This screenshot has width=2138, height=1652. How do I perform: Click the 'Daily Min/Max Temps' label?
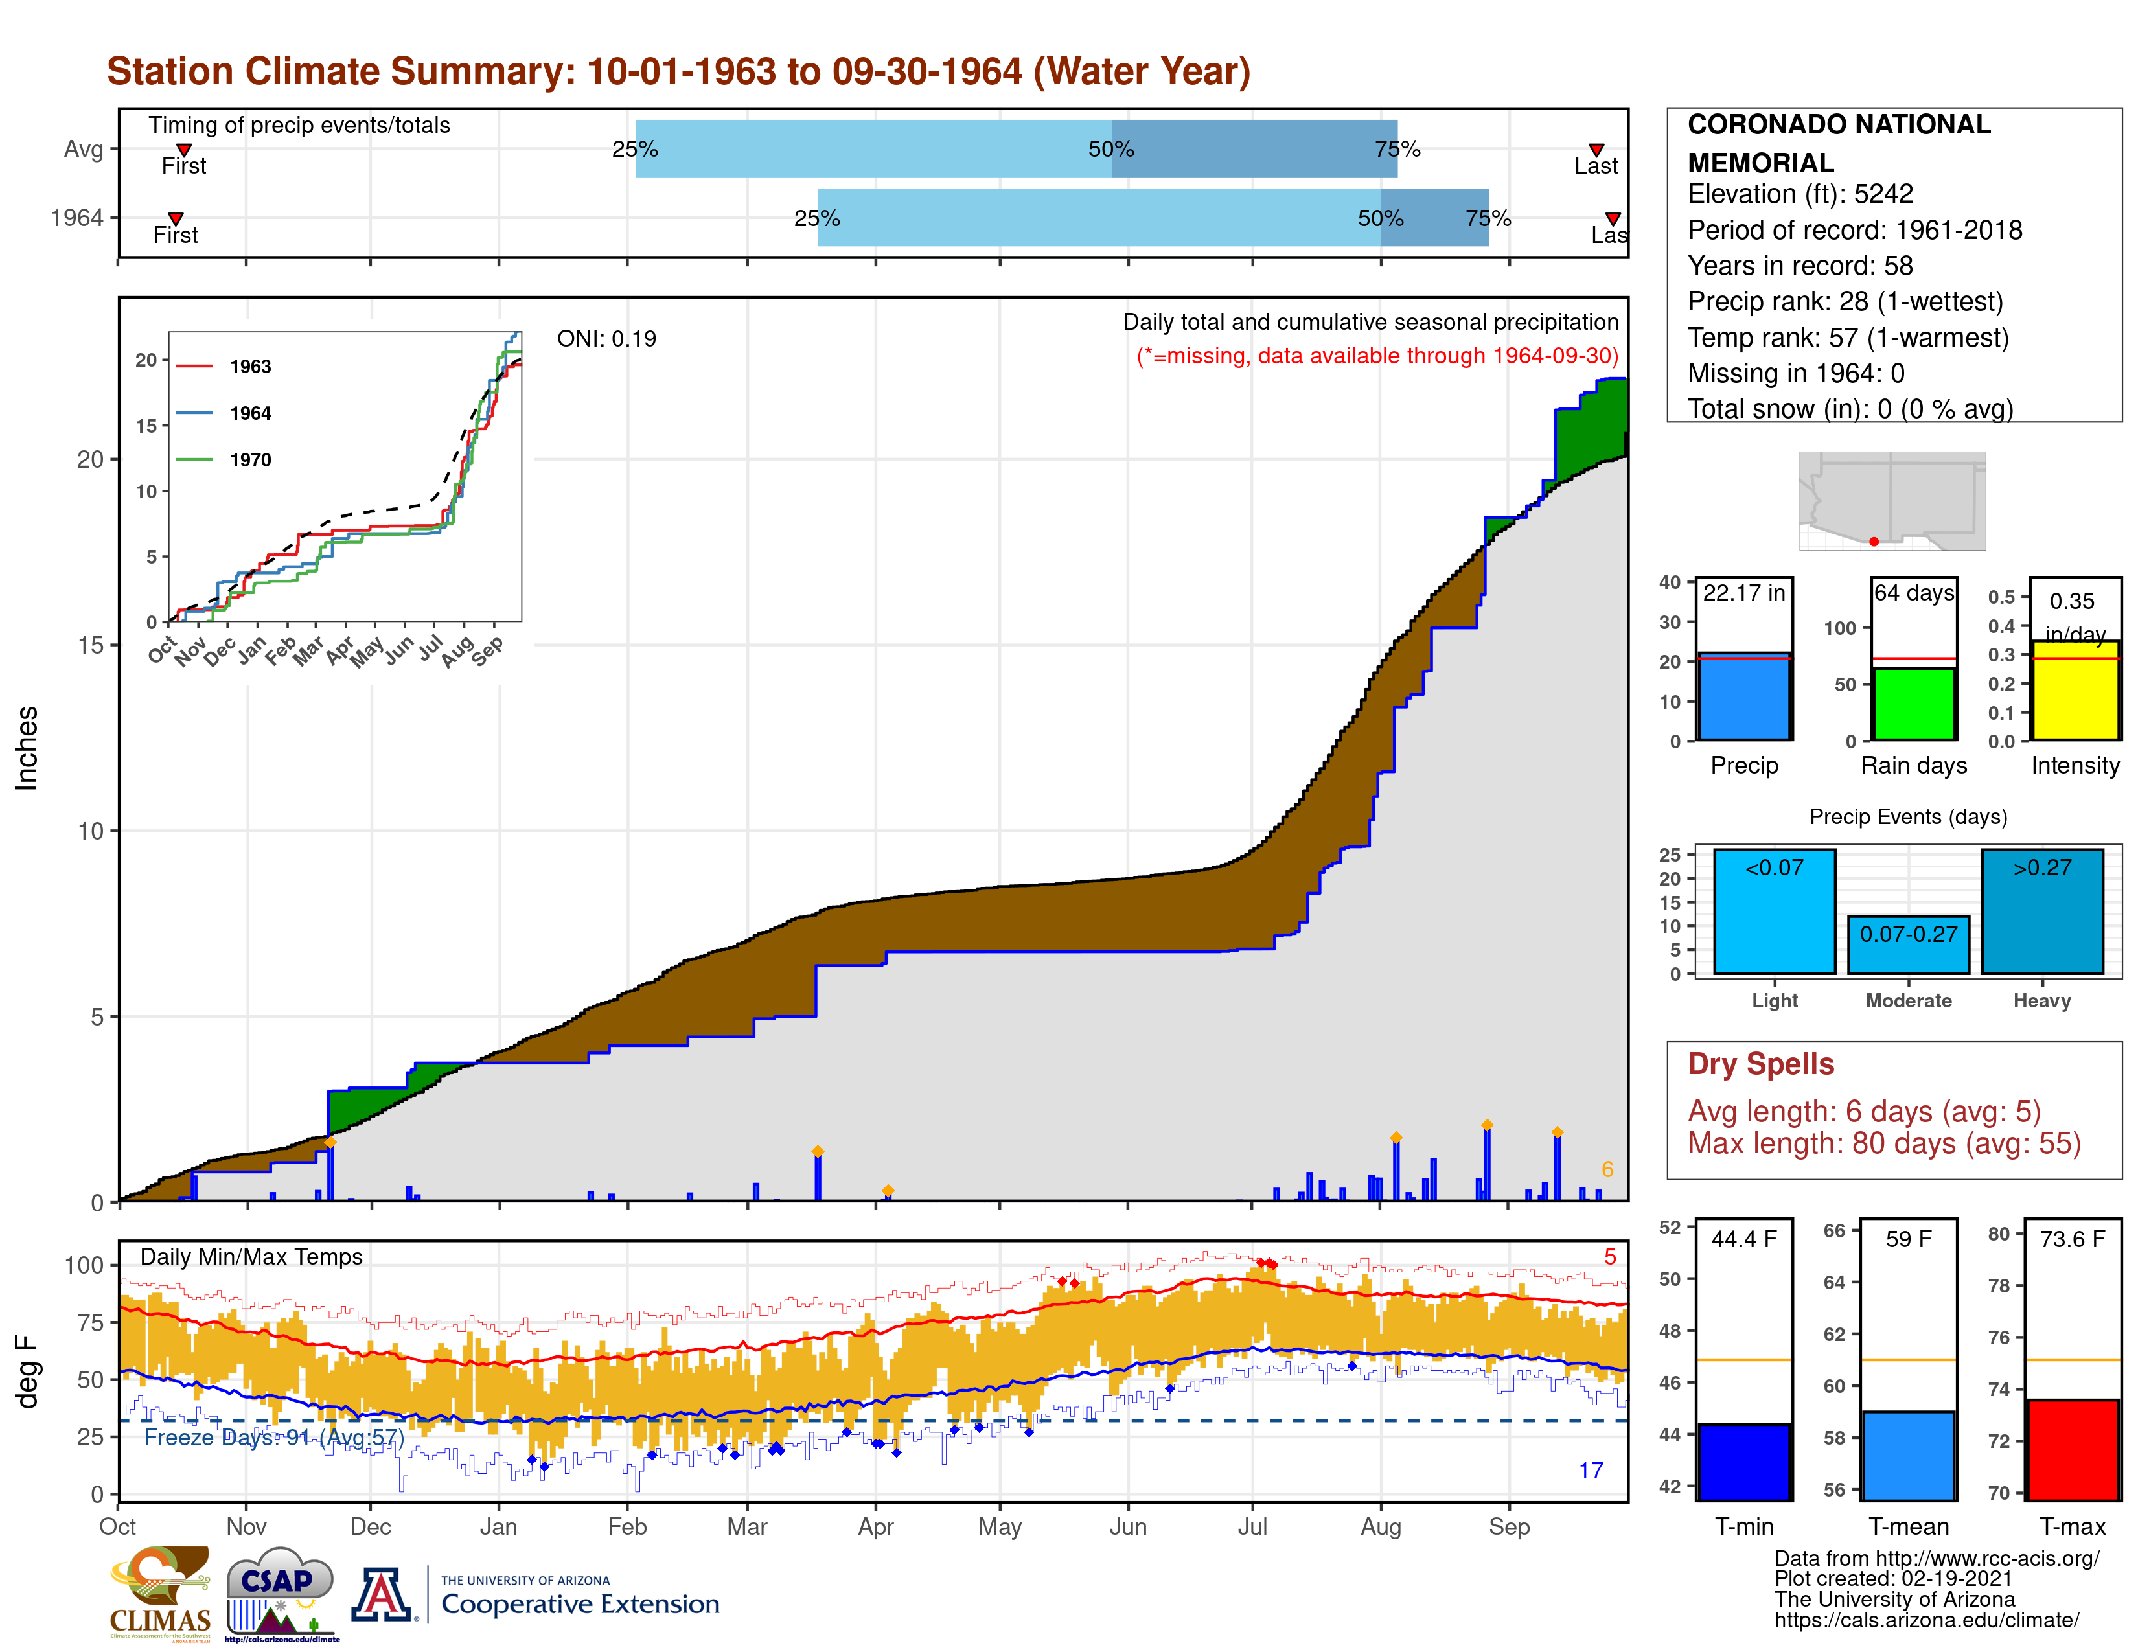[x=251, y=1257]
